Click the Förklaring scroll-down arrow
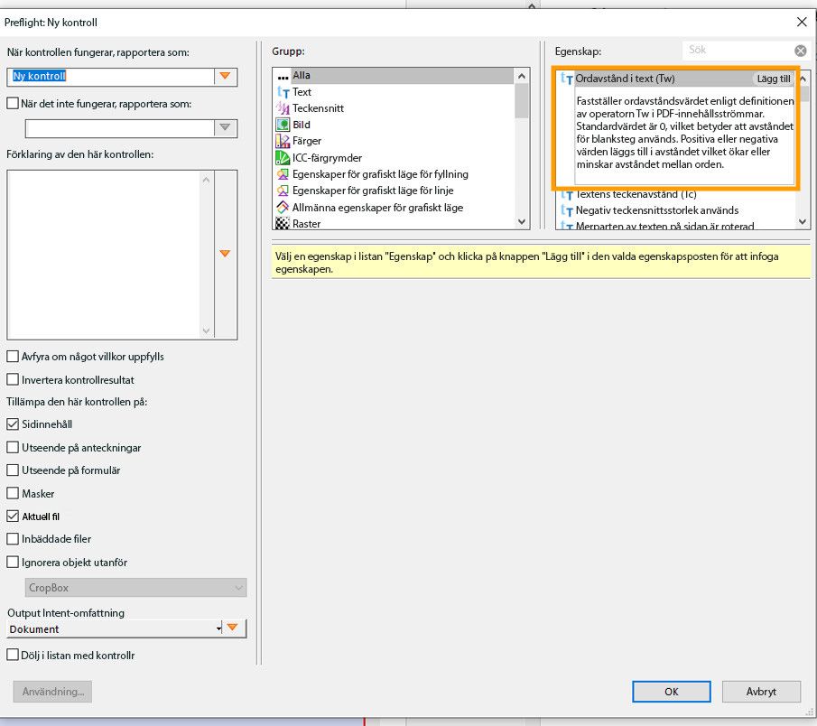 click(x=207, y=331)
